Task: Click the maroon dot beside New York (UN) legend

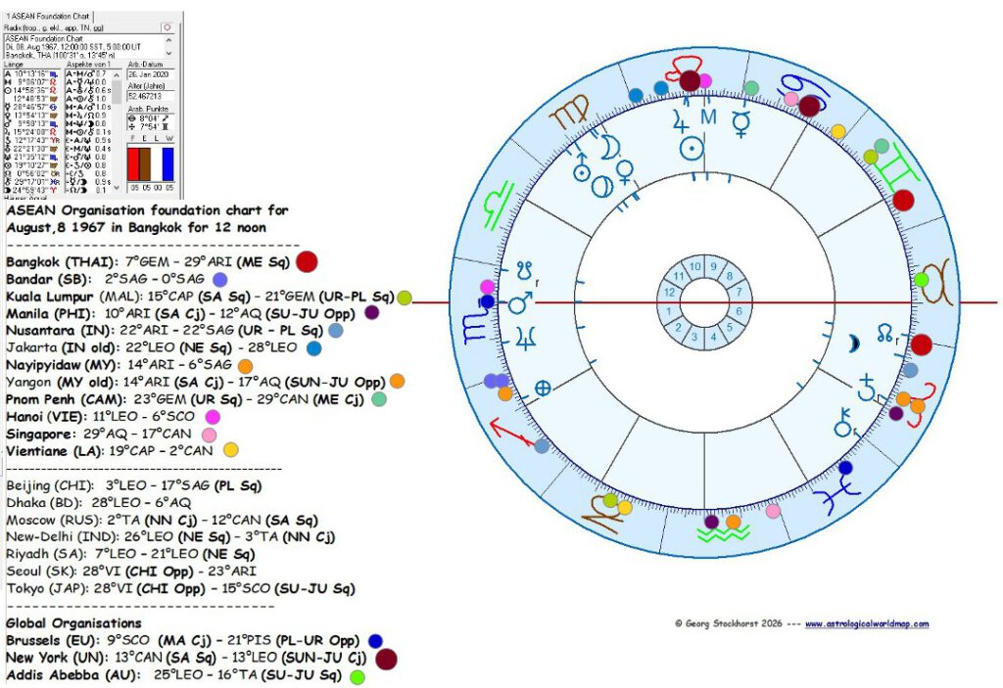Action: coord(386,659)
